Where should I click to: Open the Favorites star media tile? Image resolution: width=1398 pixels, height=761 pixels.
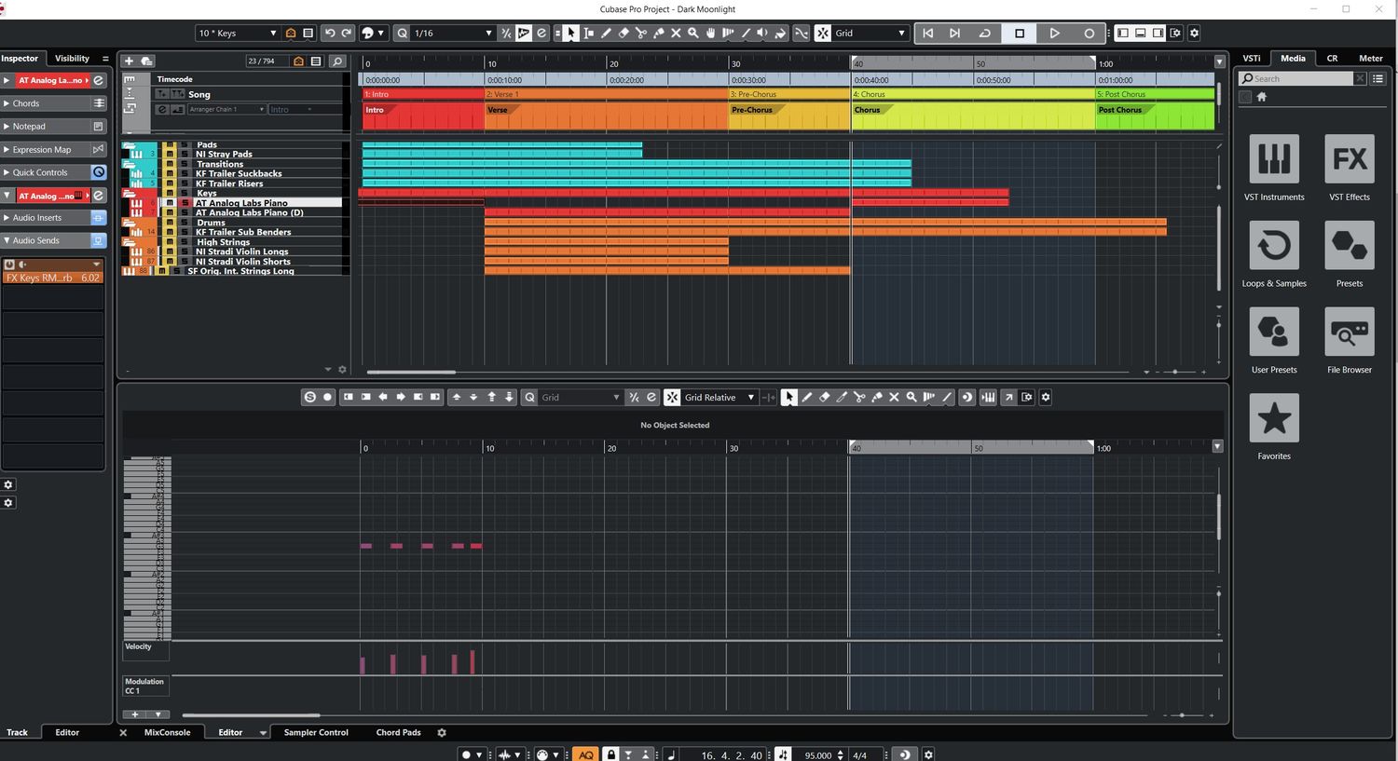pyautogui.click(x=1274, y=418)
